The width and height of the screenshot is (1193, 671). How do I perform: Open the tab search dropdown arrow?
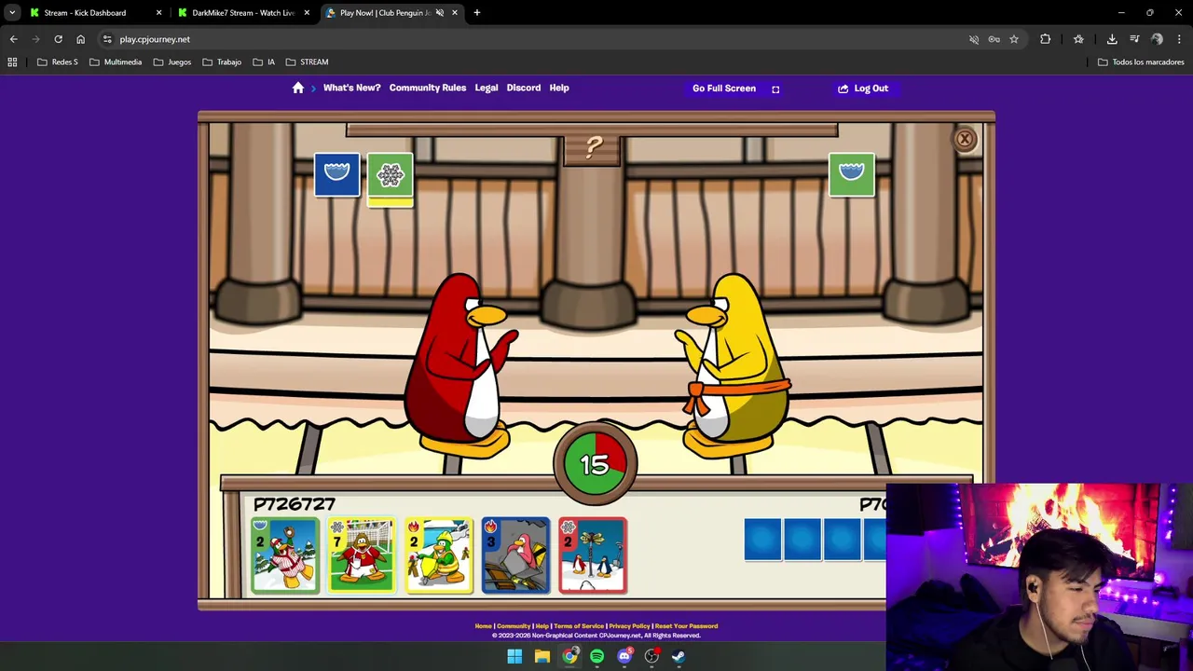coord(12,13)
